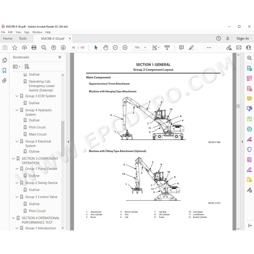Image resolution: width=254 pixels, height=254 pixels.
Task: Collapse Group 4 Hydraulic System
Action: (x=17, y=110)
